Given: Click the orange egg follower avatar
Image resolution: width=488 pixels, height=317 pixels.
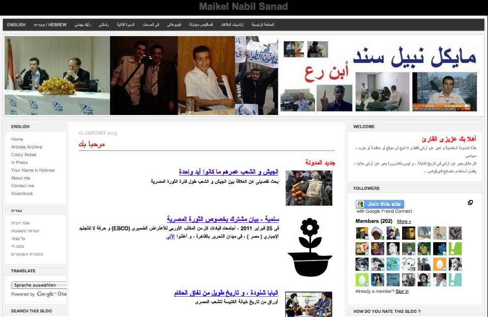Looking at the screenshot, I should [x=439, y=264].
